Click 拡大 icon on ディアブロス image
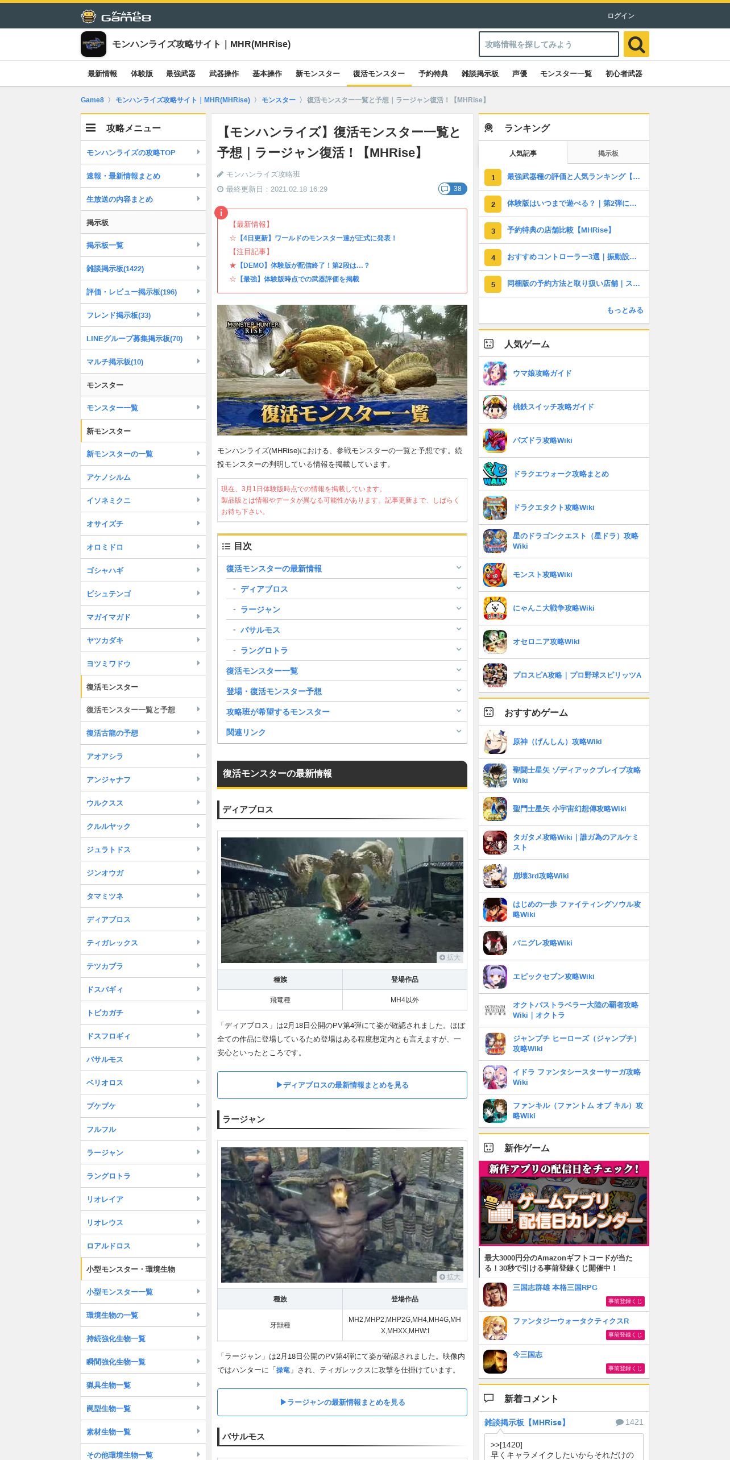The height and width of the screenshot is (1460, 730). click(450, 957)
